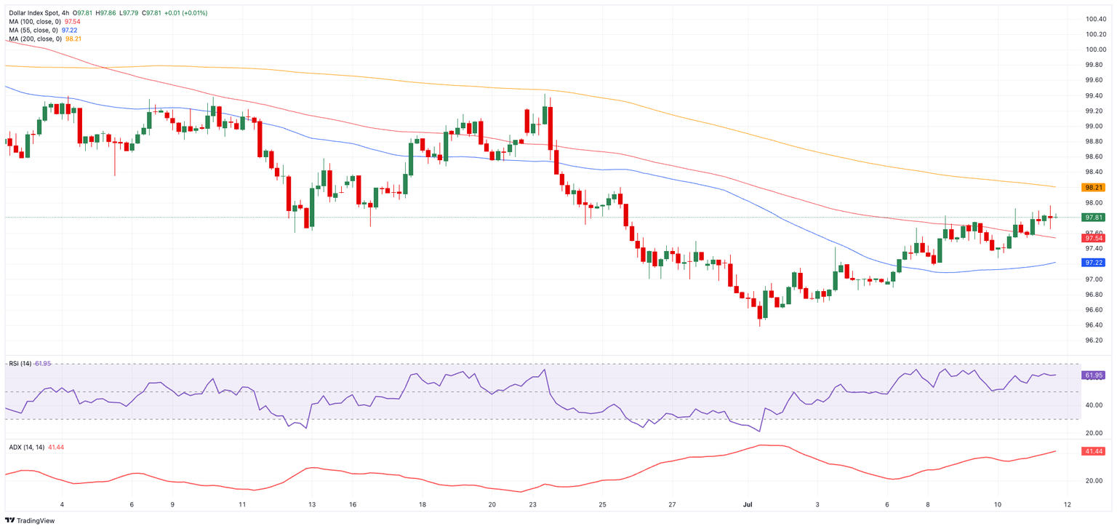Click the 100.40 price axis label
The width and height of the screenshot is (1117, 529).
click(x=1095, y=19)
